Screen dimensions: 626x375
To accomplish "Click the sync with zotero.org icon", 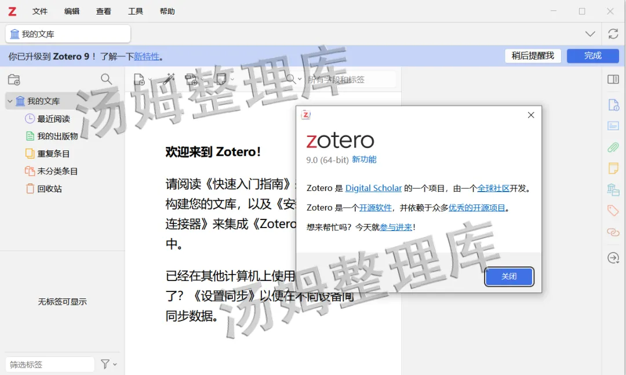I will pos(613,34).
